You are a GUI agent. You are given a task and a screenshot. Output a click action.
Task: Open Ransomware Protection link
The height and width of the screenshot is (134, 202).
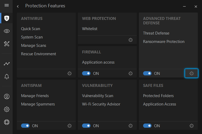164,42
